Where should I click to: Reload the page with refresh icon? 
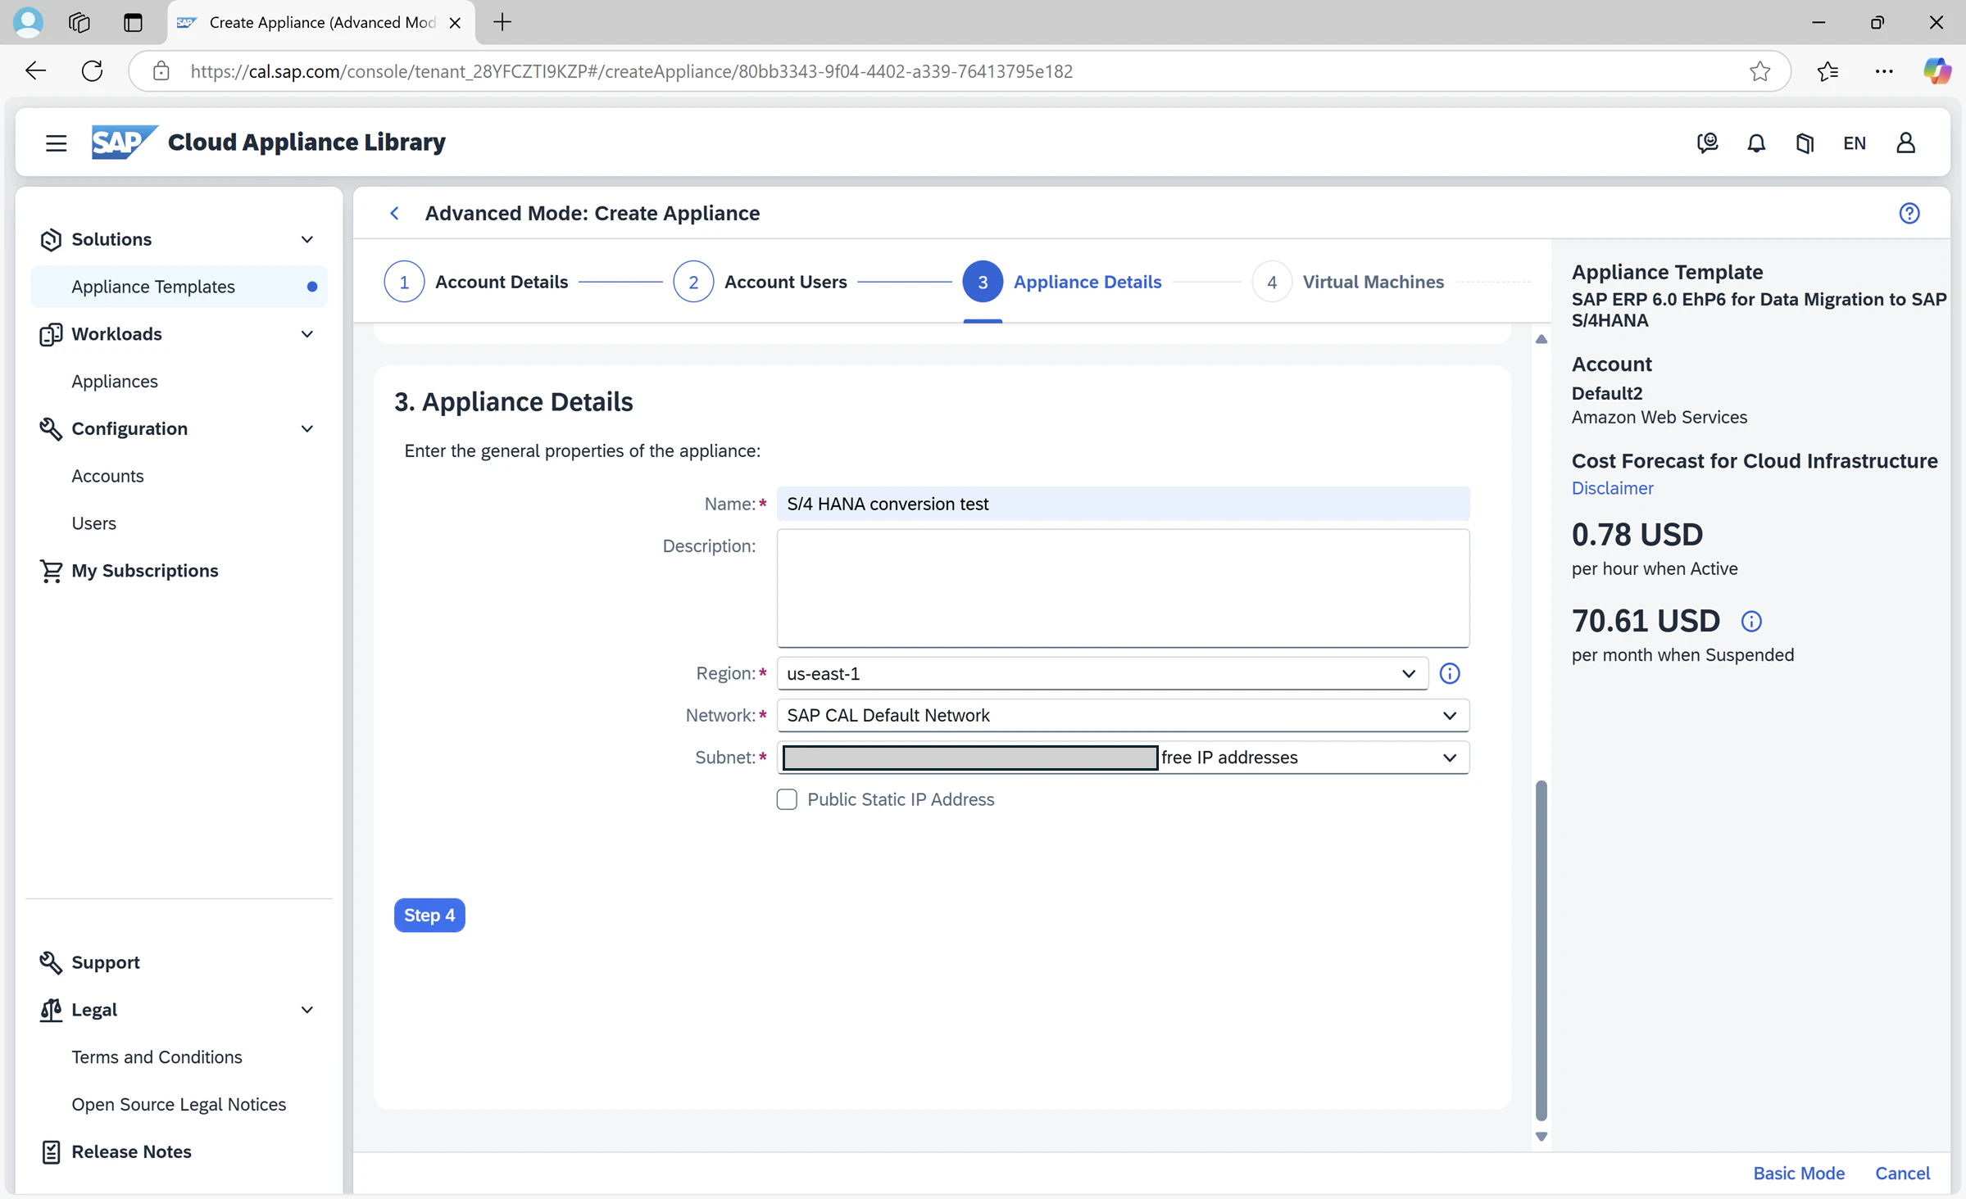93,71
